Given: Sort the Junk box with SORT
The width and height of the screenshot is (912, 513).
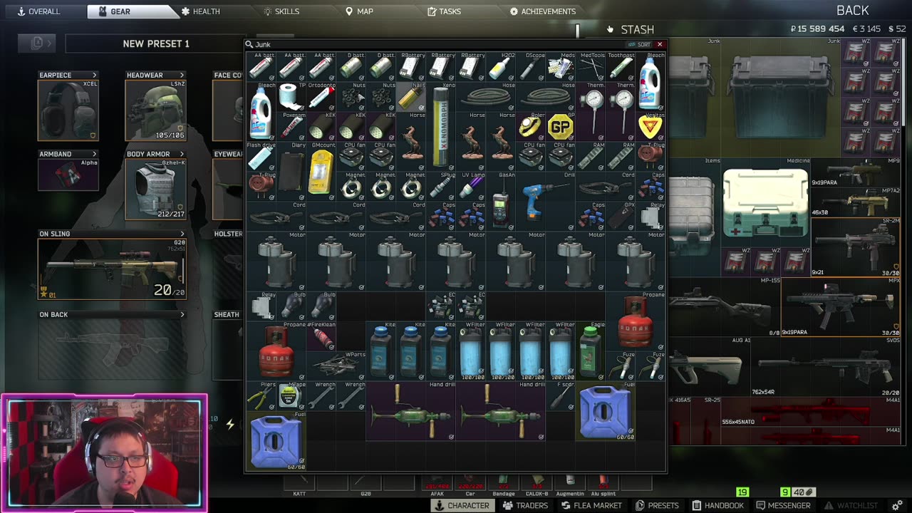Looking at the screenshot, I should click(x=639, y=44).
